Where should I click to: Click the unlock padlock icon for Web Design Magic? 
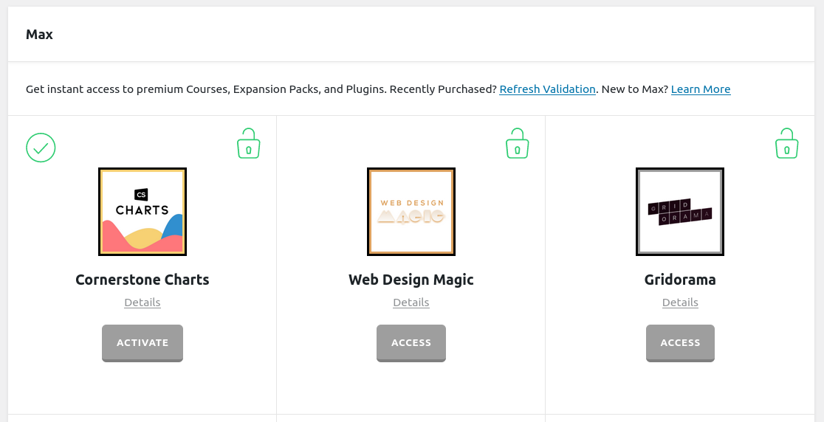click(517, 144)
